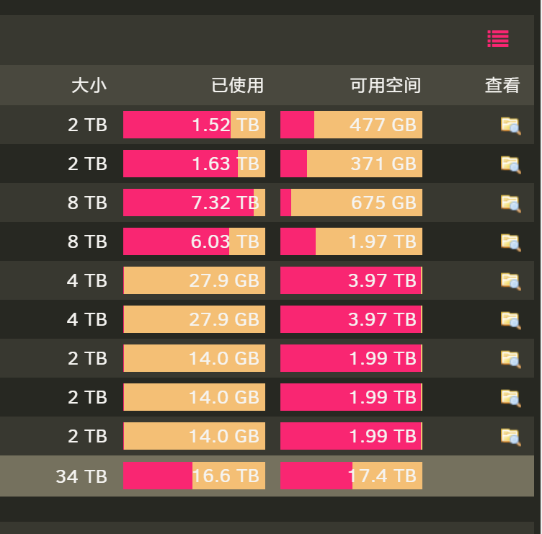Screen dimensions: 542x534
Task: Open browse icon for the 1.52 TB used disk
Action: point(510,125)
